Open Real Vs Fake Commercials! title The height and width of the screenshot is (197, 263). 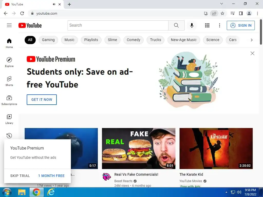pos(136,174)
